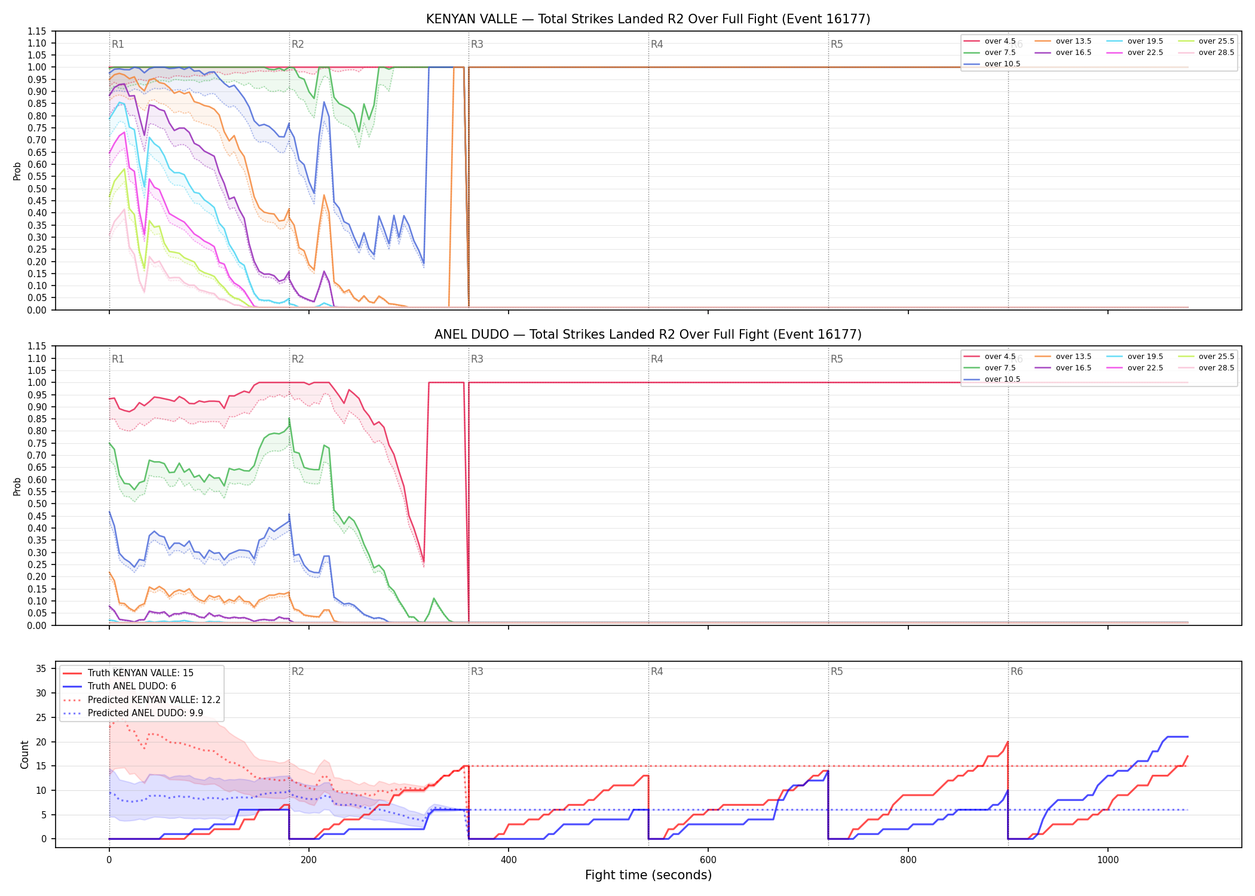This screenshot has width=1255, height=896.
Task: Click the R1 round marker in Anel Dudo chart
Action: (118, 359)
